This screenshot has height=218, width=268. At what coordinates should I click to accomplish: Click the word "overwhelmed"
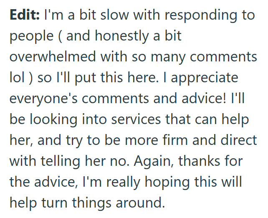(53, 56)
